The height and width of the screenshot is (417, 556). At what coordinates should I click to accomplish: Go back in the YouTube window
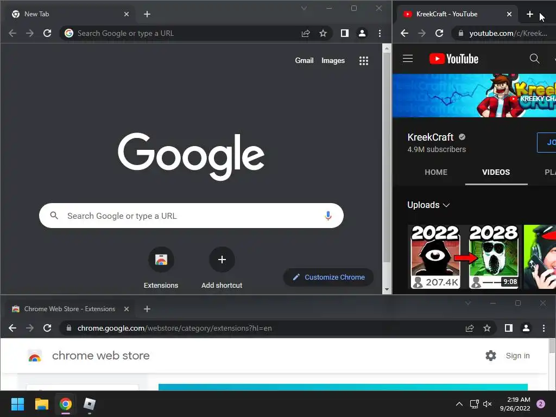point(404,33)
